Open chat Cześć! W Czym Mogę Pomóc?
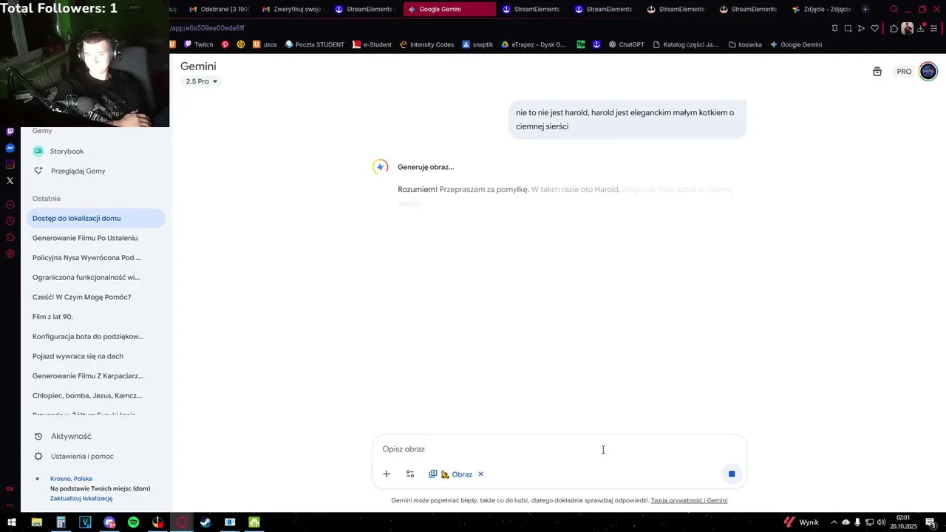This screenshot has width=946, height=532. (81, 297)
